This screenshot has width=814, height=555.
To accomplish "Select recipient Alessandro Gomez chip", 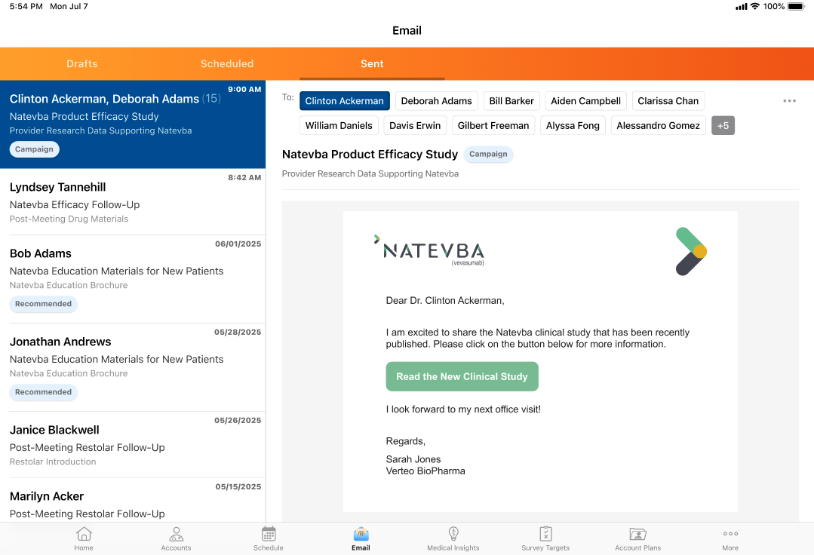I will (x=658, y=126).
